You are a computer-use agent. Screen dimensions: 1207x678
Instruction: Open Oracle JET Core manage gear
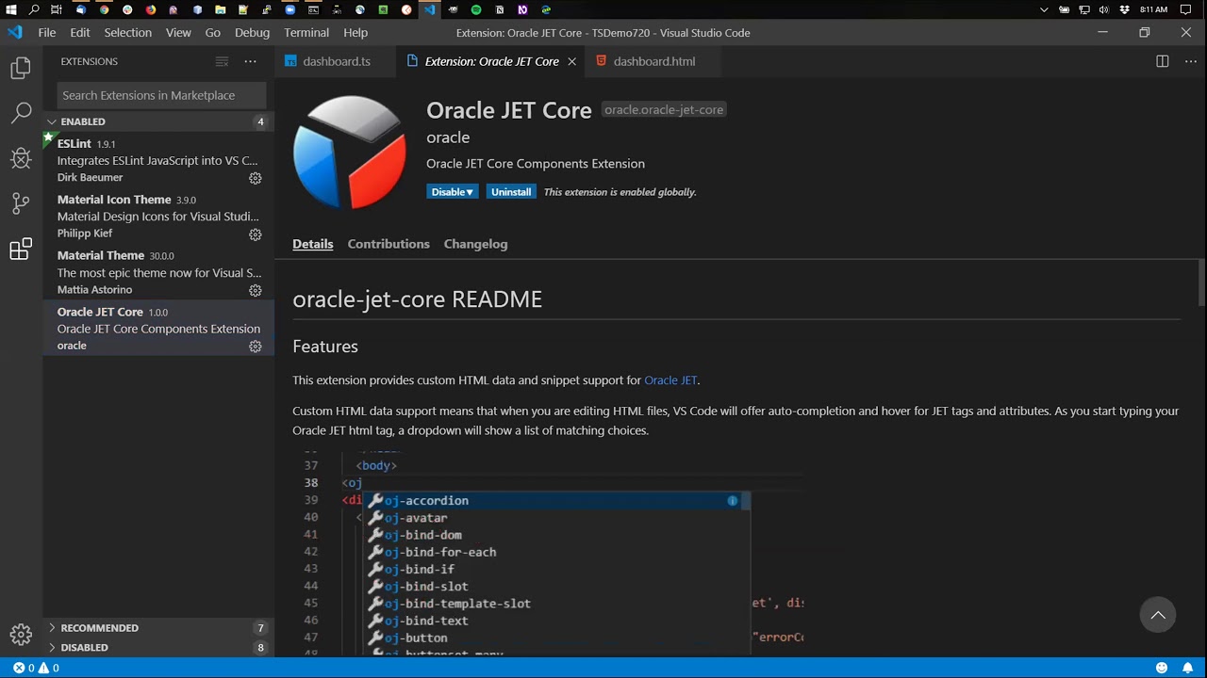[255, 347]
